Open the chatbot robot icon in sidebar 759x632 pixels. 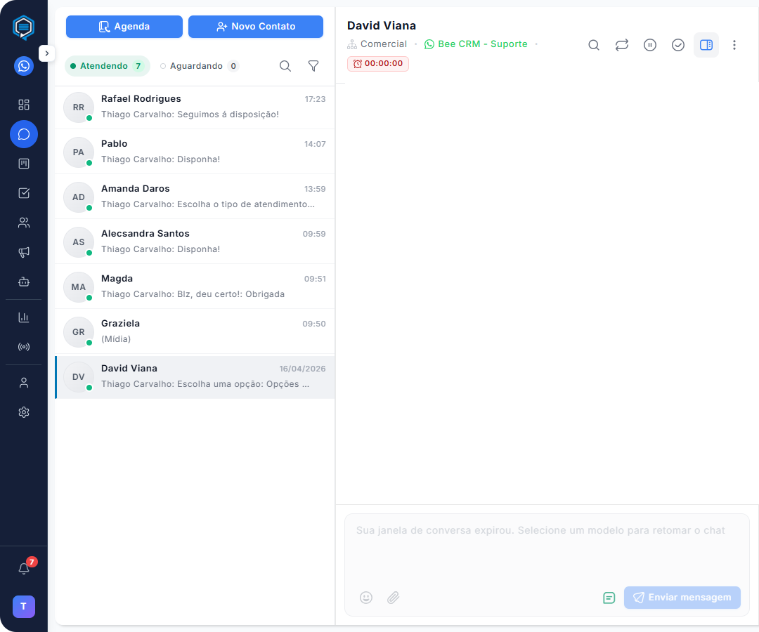point(24,282)
